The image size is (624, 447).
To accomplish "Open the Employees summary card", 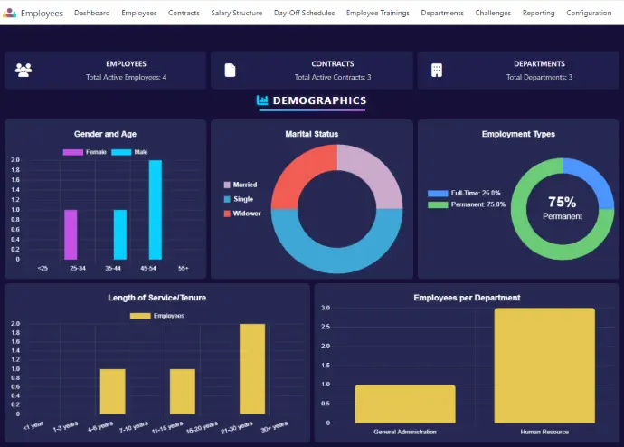I will tap(105, 70).
